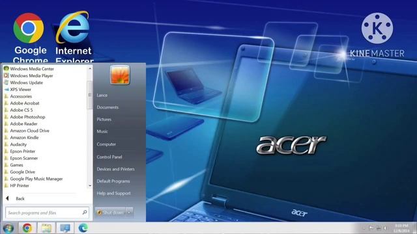This screenshot has width=417, height=234.
Task: Click the volume icon in system tray
Action: tap(385, 228)
